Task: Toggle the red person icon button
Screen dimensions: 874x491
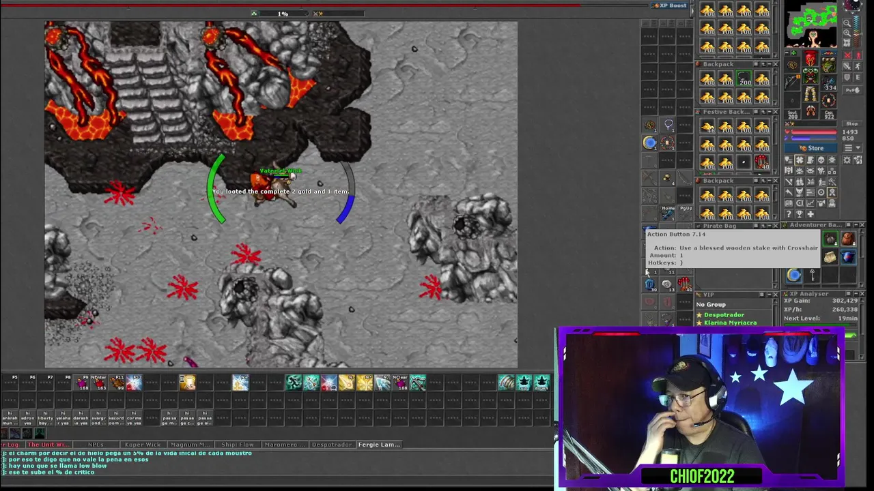Action: coord(858,55)
